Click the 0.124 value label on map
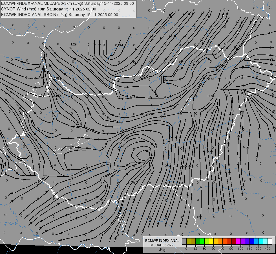This screenshot has width=276, height=254. tap(56, 113)
